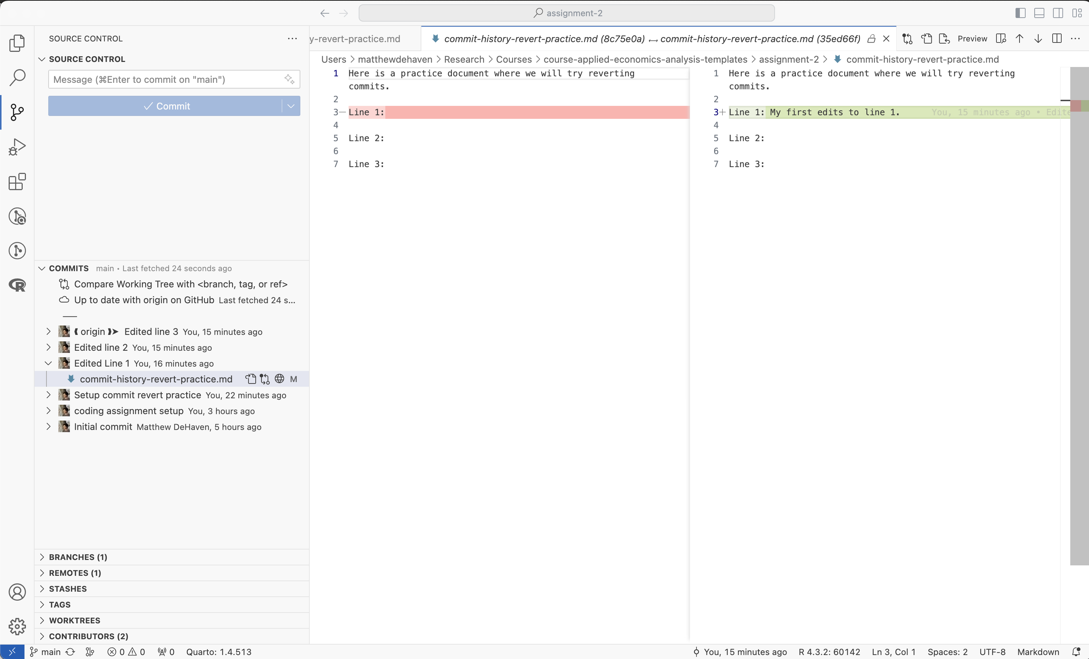
Task: Select the diff tab for commit-history-revert-practice.md
Action: (x=651, y=39)
